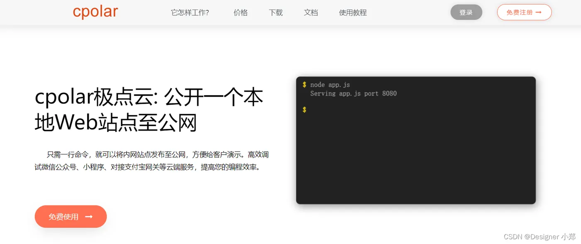Click the 免费使用 button
The width and height of the screenshot is (581, 244).
tap(71, 216)
